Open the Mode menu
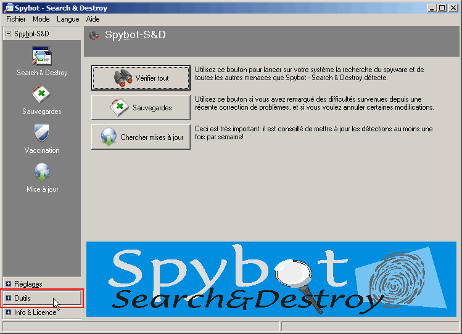The image size is (462, 334). (x=41, y=19)
